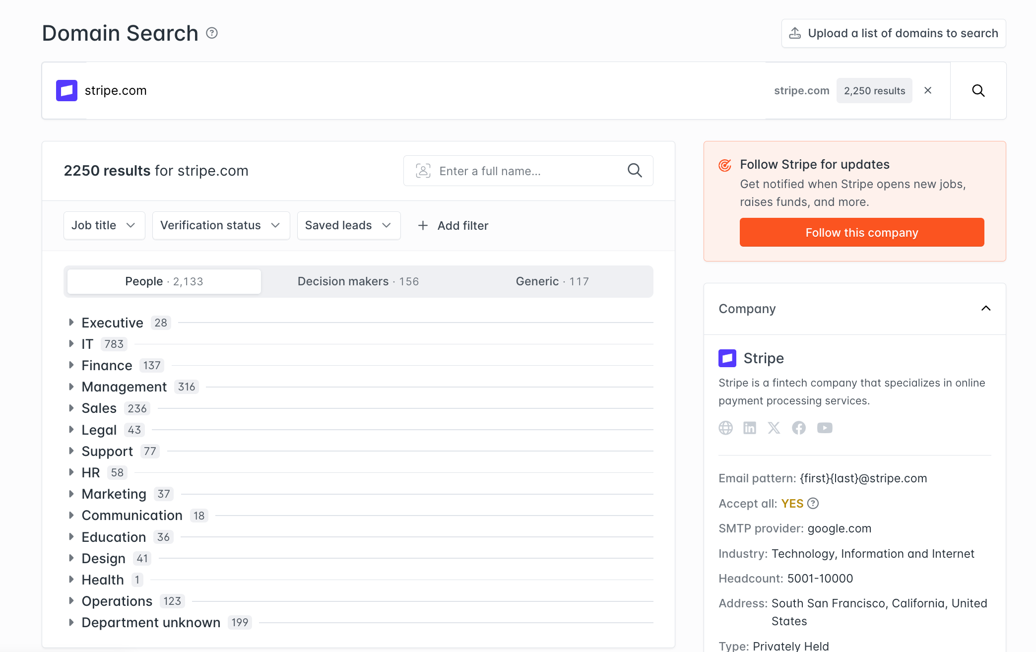The width and height of the screenshot is (1036, 652).
Task: Expand the Marketing department group
Action: [x=71, y=494]
